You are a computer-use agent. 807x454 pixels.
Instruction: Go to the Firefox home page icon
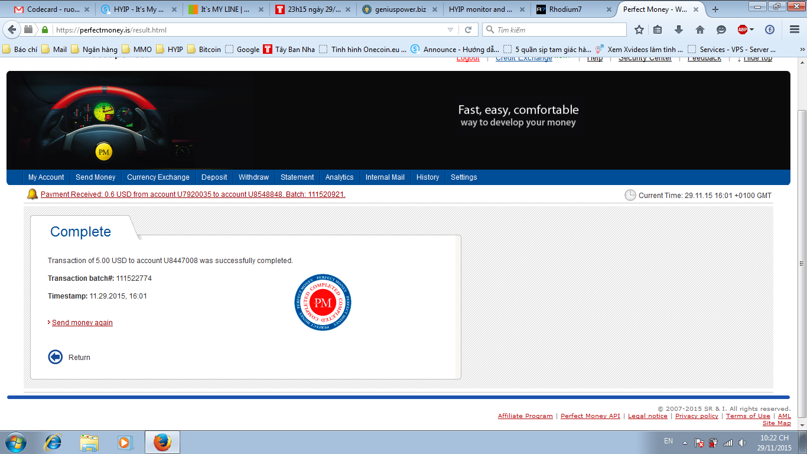coord(700,30)
